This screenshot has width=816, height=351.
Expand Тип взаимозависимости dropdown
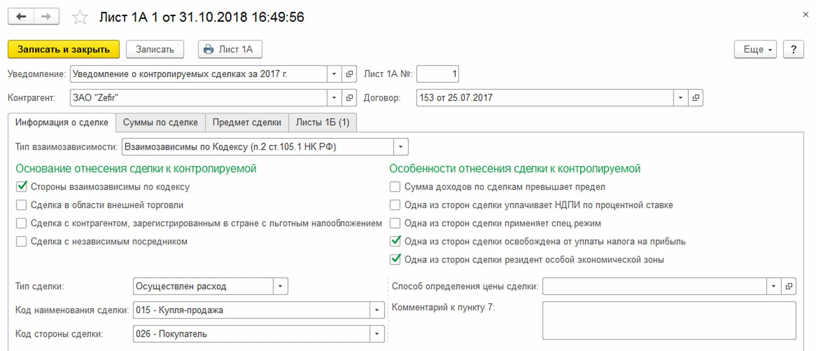(401, 147)
